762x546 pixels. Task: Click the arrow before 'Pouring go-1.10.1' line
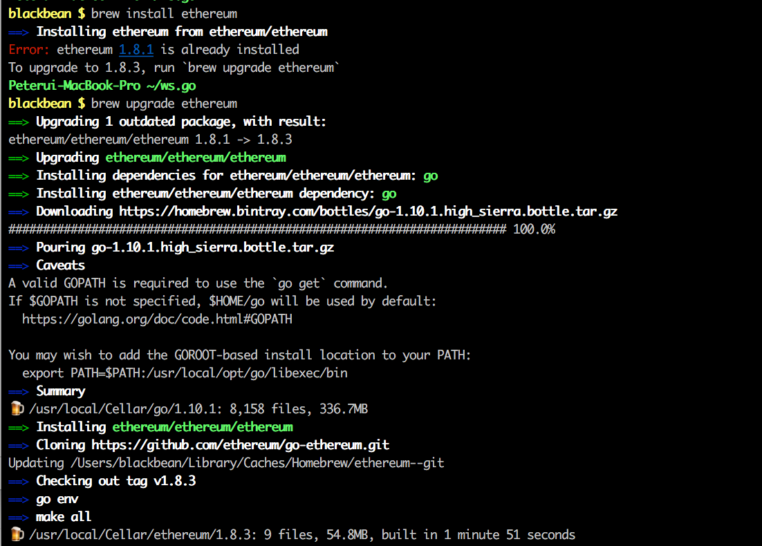point(19,247)
